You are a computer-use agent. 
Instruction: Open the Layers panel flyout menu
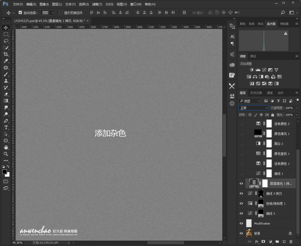pyautogui.click(x=297, y=93)
